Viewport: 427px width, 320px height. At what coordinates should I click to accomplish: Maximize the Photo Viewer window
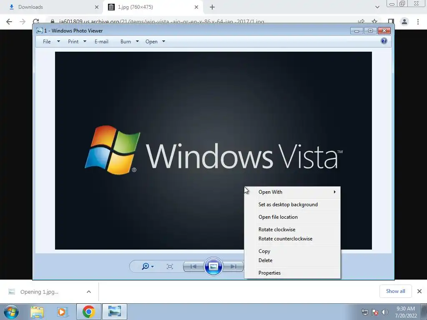[x=370, y=31]
